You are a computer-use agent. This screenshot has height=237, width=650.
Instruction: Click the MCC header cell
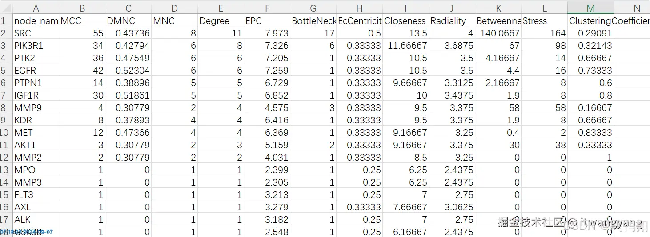[82, 21]
